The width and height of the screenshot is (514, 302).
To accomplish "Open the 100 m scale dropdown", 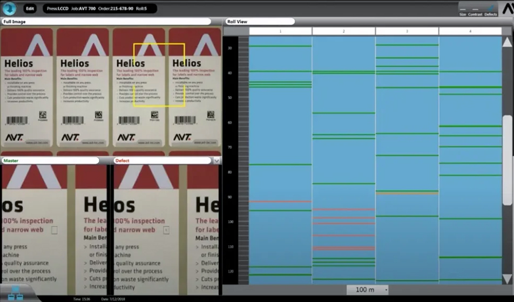I will point(368,290).
